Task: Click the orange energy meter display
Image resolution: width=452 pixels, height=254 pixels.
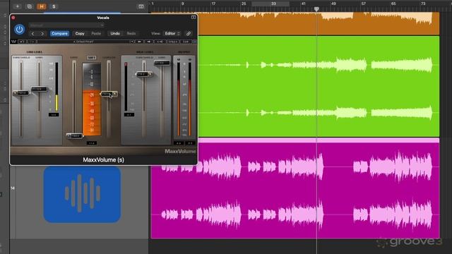Action: [92, 99]
